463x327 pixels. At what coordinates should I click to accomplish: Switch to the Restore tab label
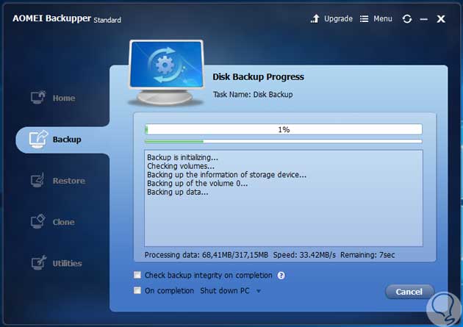click(69, 181)
